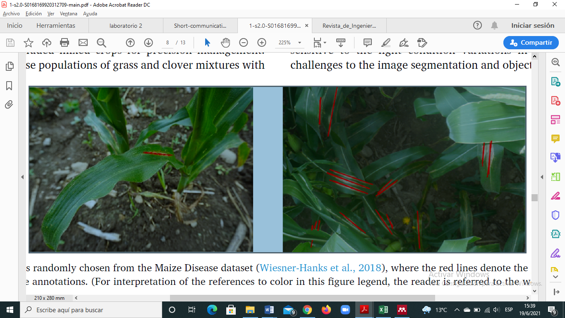Add the document to starred favorites

pos(28,43)
